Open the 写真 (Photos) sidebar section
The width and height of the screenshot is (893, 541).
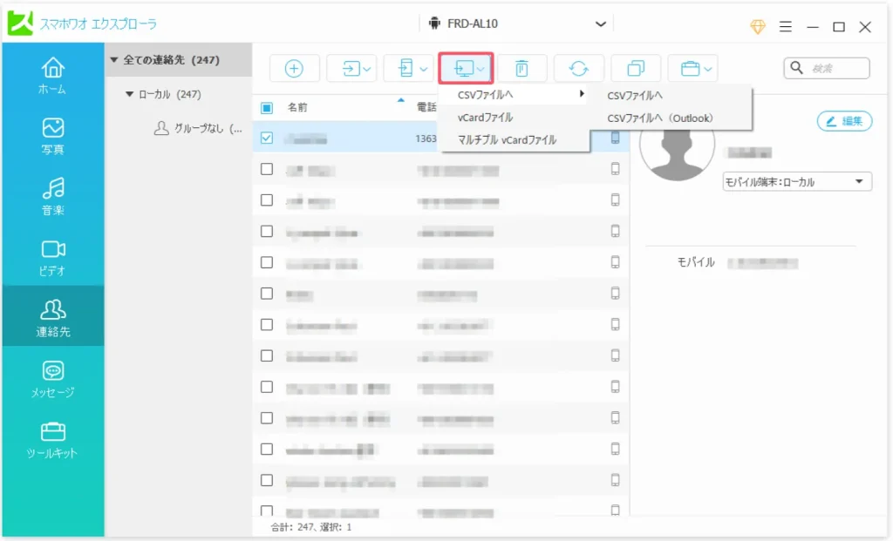pos(52,136)
